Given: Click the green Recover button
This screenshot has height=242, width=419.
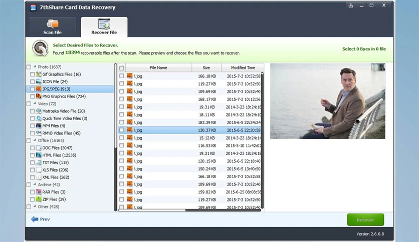Looking at the screenshot, I should pyautogui.click(x=365, y=219).
